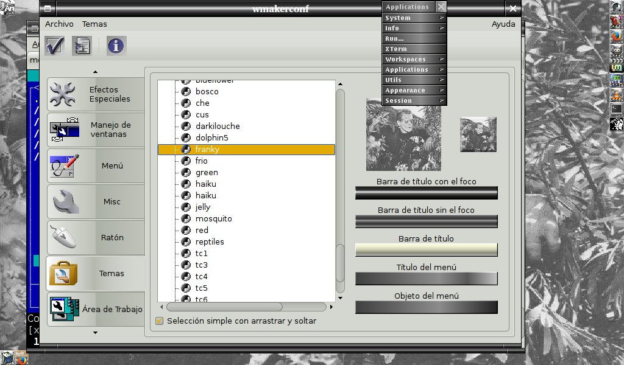This screenshot has height=365, width=624.
Task: Expand the Utils submenu
Action: [414, 80]
